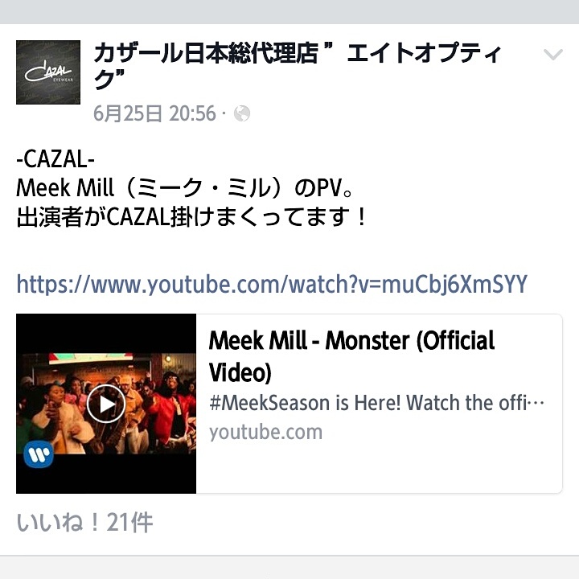579x579 pixels.
Task: Click the public globe privacy icon
Action: click(x=242, y=113)
